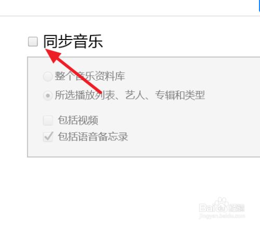Click the 专辑和类型 portion of the label
Viewport: 260px width, 225px height.
[x=180, y=95]
